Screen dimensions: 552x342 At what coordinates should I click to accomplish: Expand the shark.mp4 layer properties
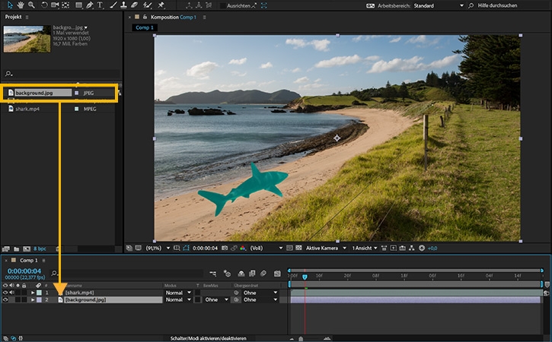pyautogui.click(x=32, y=293)
